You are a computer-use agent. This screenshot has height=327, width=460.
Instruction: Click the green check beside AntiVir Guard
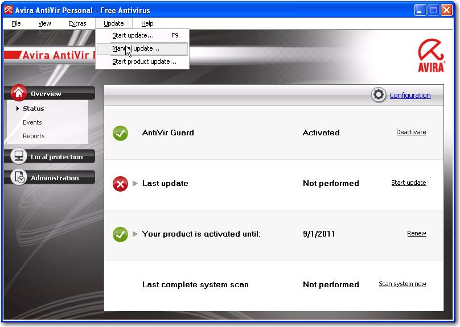click(120, 133)
